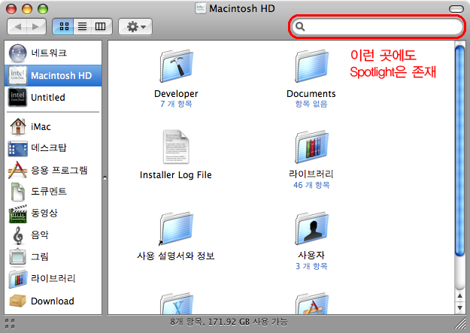This screenshot has width=470, height=333.
Task: Open 라이브러리 icon in sidebar
Action: 18,279
